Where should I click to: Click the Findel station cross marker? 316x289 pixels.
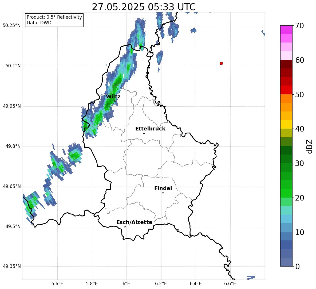(x=163, y=193)
